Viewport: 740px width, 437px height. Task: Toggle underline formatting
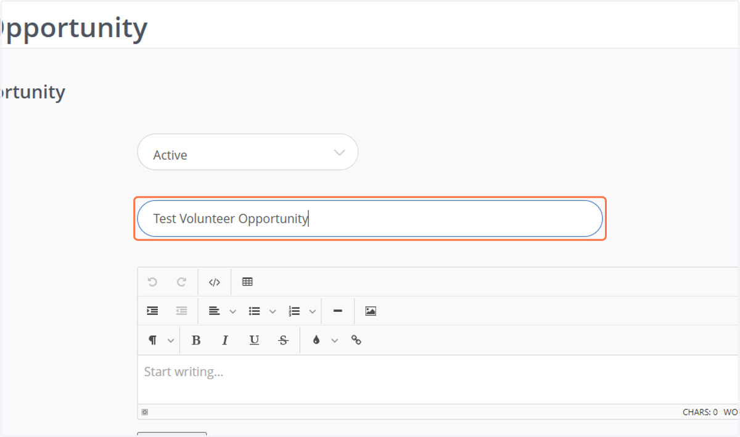point(254,340)
